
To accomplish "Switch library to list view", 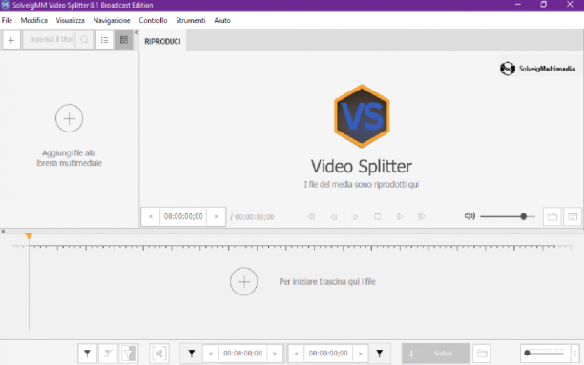I will [104, 40].
